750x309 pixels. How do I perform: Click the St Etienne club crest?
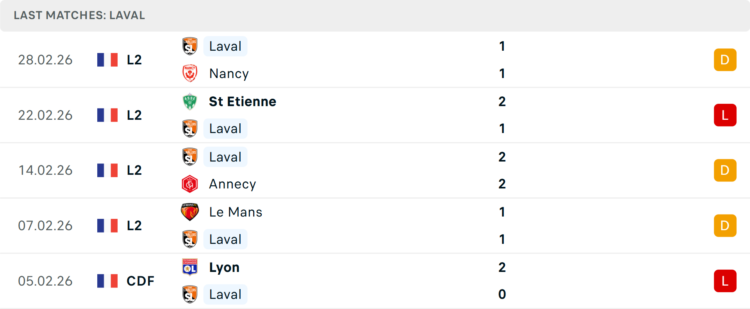190,101
